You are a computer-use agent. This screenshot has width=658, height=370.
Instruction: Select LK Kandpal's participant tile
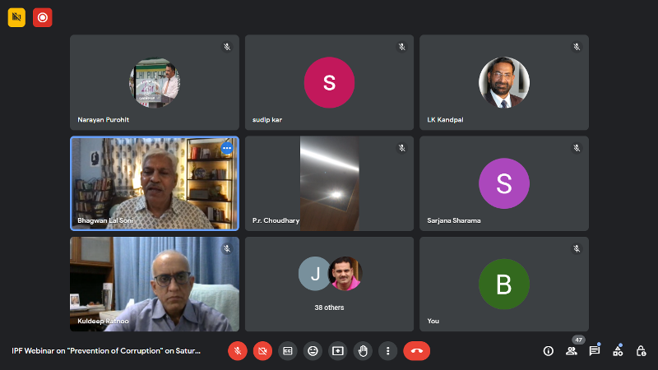click(x=503, y=82)
